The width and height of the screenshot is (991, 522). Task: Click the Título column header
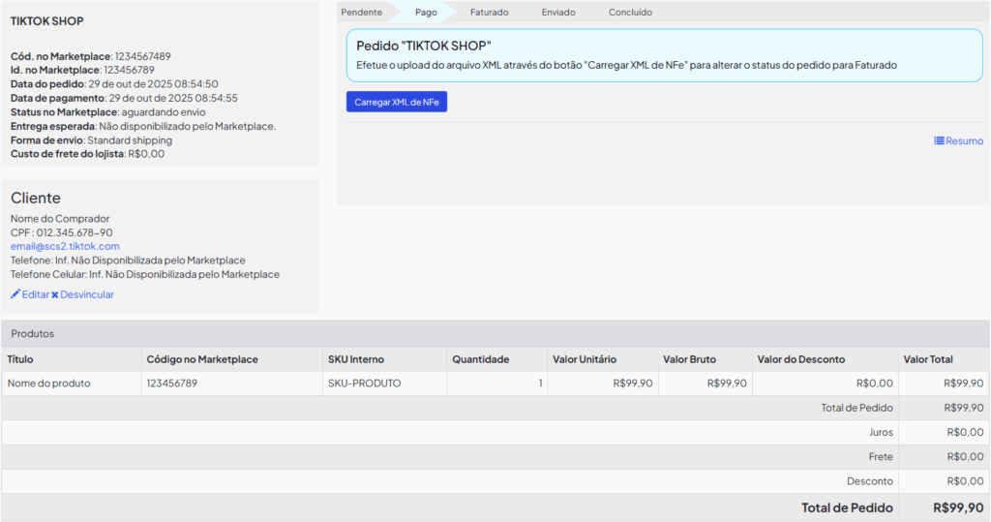pos(20,359)
